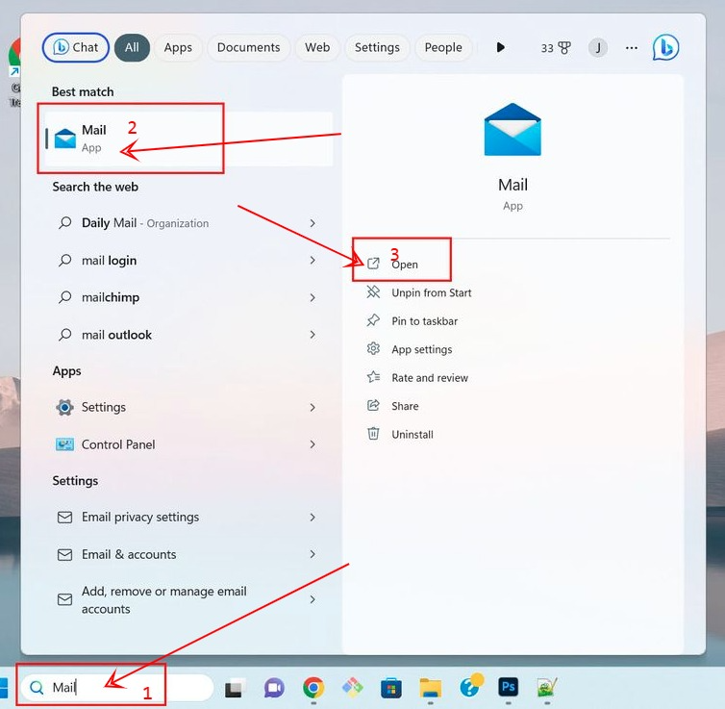Open the Teams Chat taskbar icon
725x709 pixels.
coord(274,688)
